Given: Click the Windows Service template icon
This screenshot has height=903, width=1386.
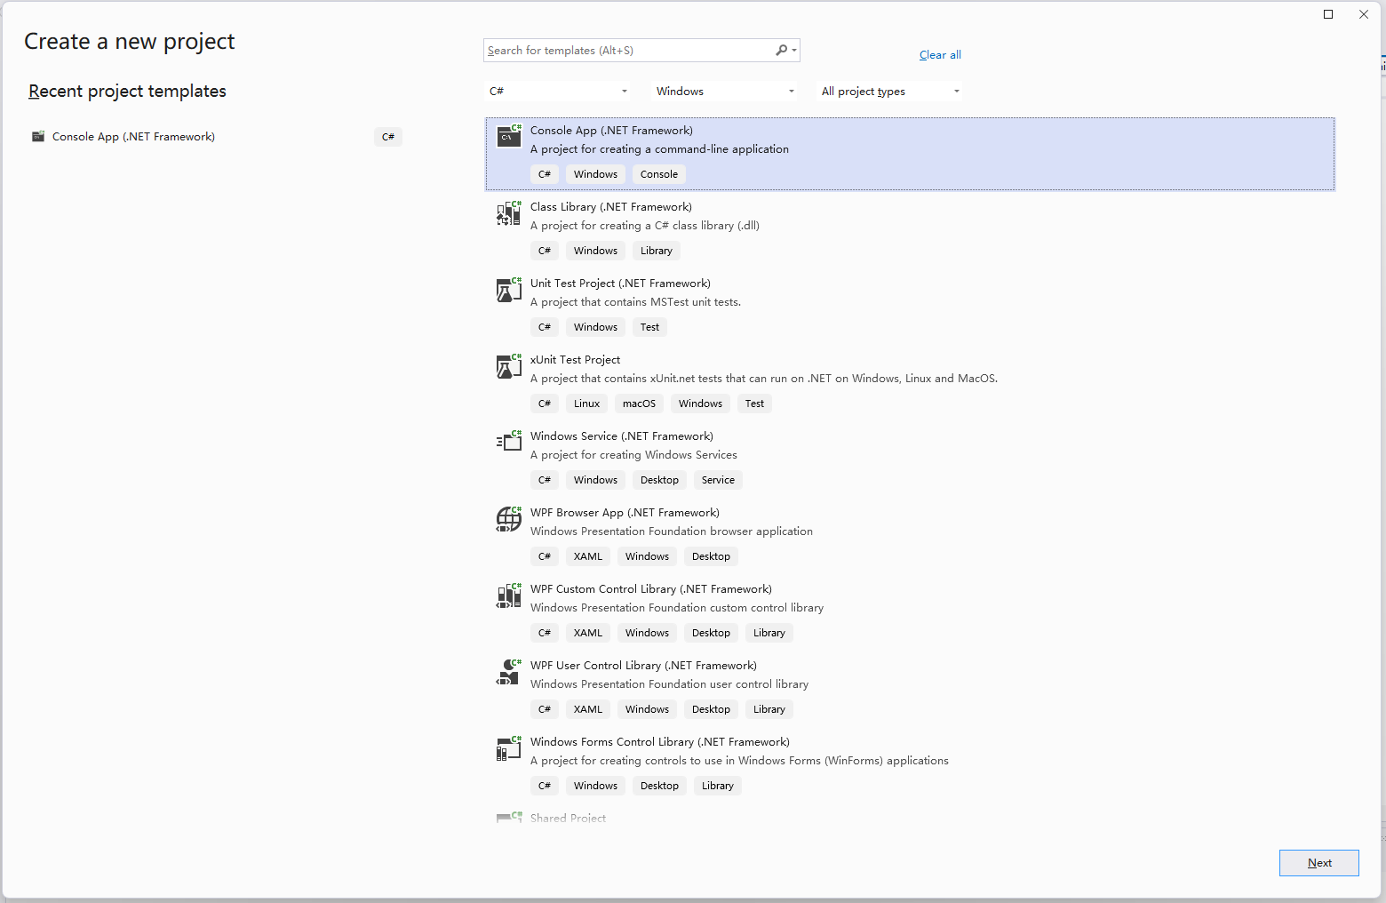Looking at the screenshot, I should pyautogui.click(x=509, y=442).
